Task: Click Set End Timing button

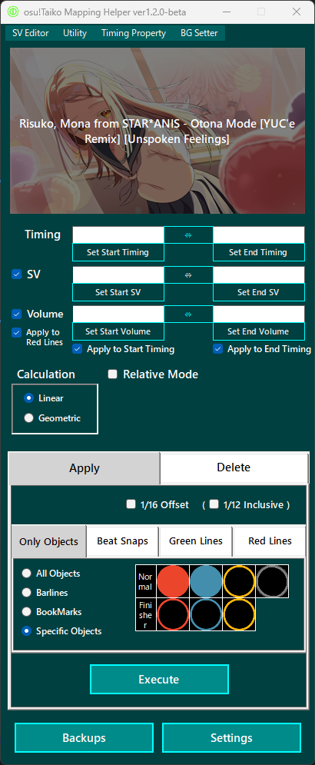Action: point(258,252)
